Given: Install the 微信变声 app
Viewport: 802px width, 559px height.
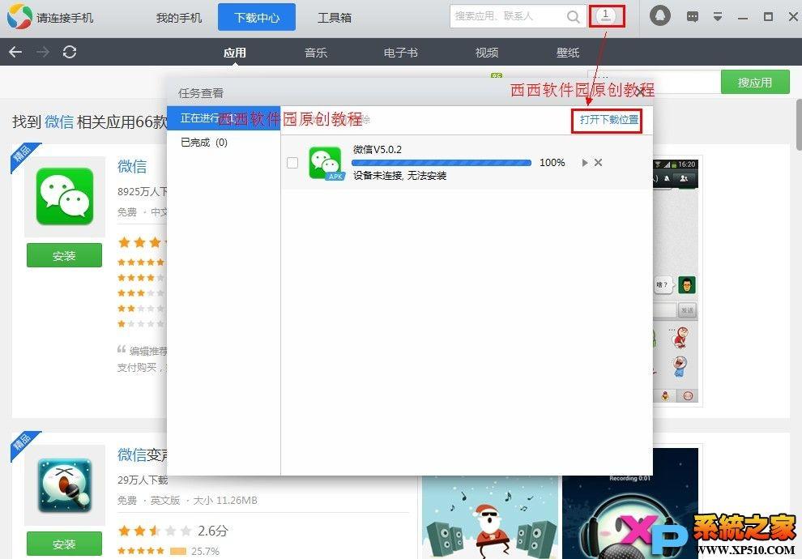Looking at the screenshot, I should (65, 544).
